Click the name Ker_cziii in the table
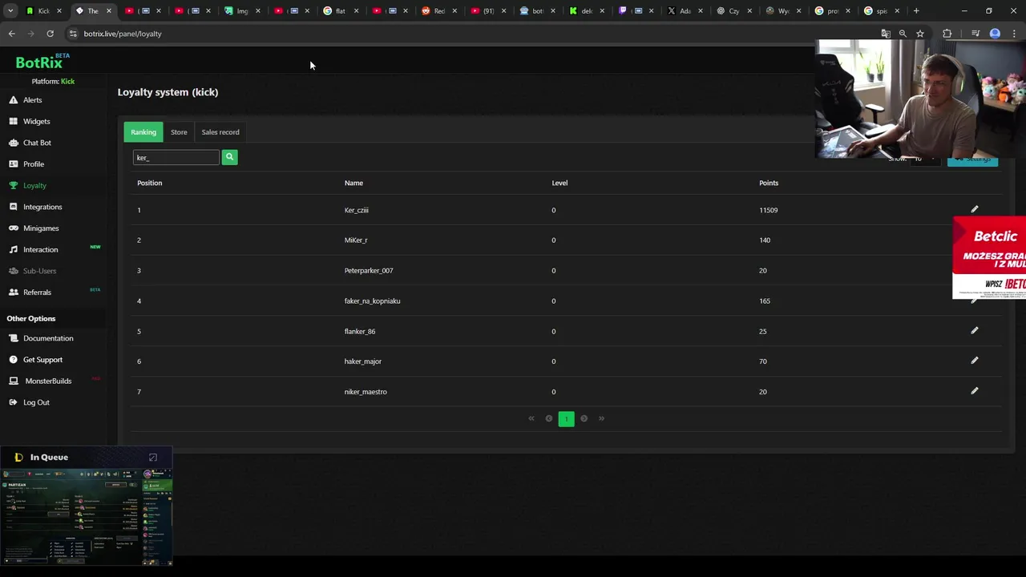Viewport: 1026px width, 577px height. 357,210
